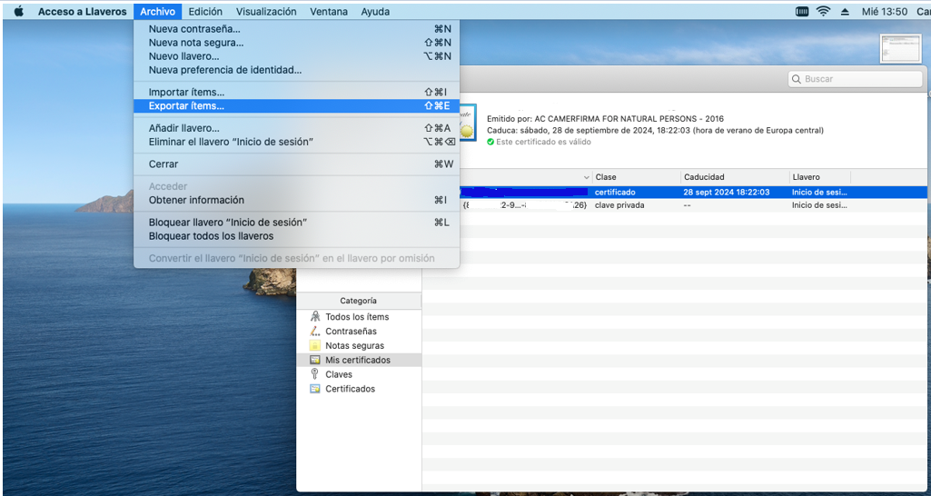Select Importar ítems…
Image resolution: width=931 pixels, height=496 pixels.
(296, 92)
